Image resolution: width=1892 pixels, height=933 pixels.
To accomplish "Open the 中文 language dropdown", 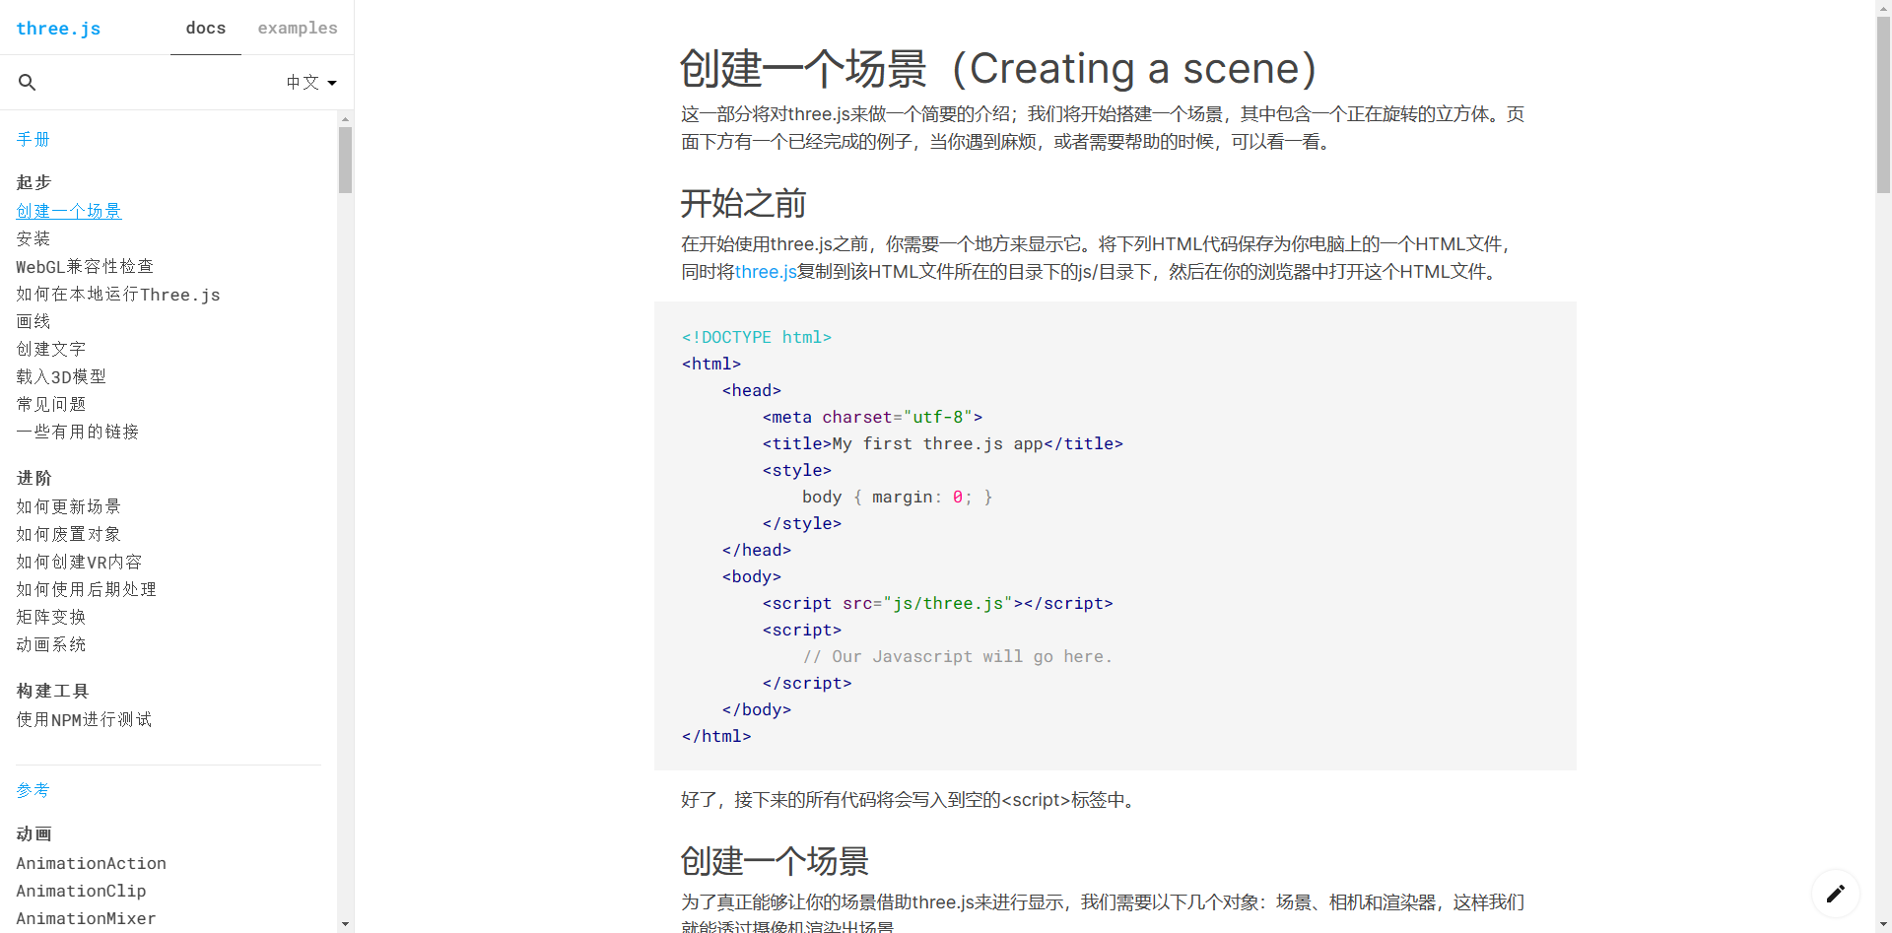I will 311,83.
